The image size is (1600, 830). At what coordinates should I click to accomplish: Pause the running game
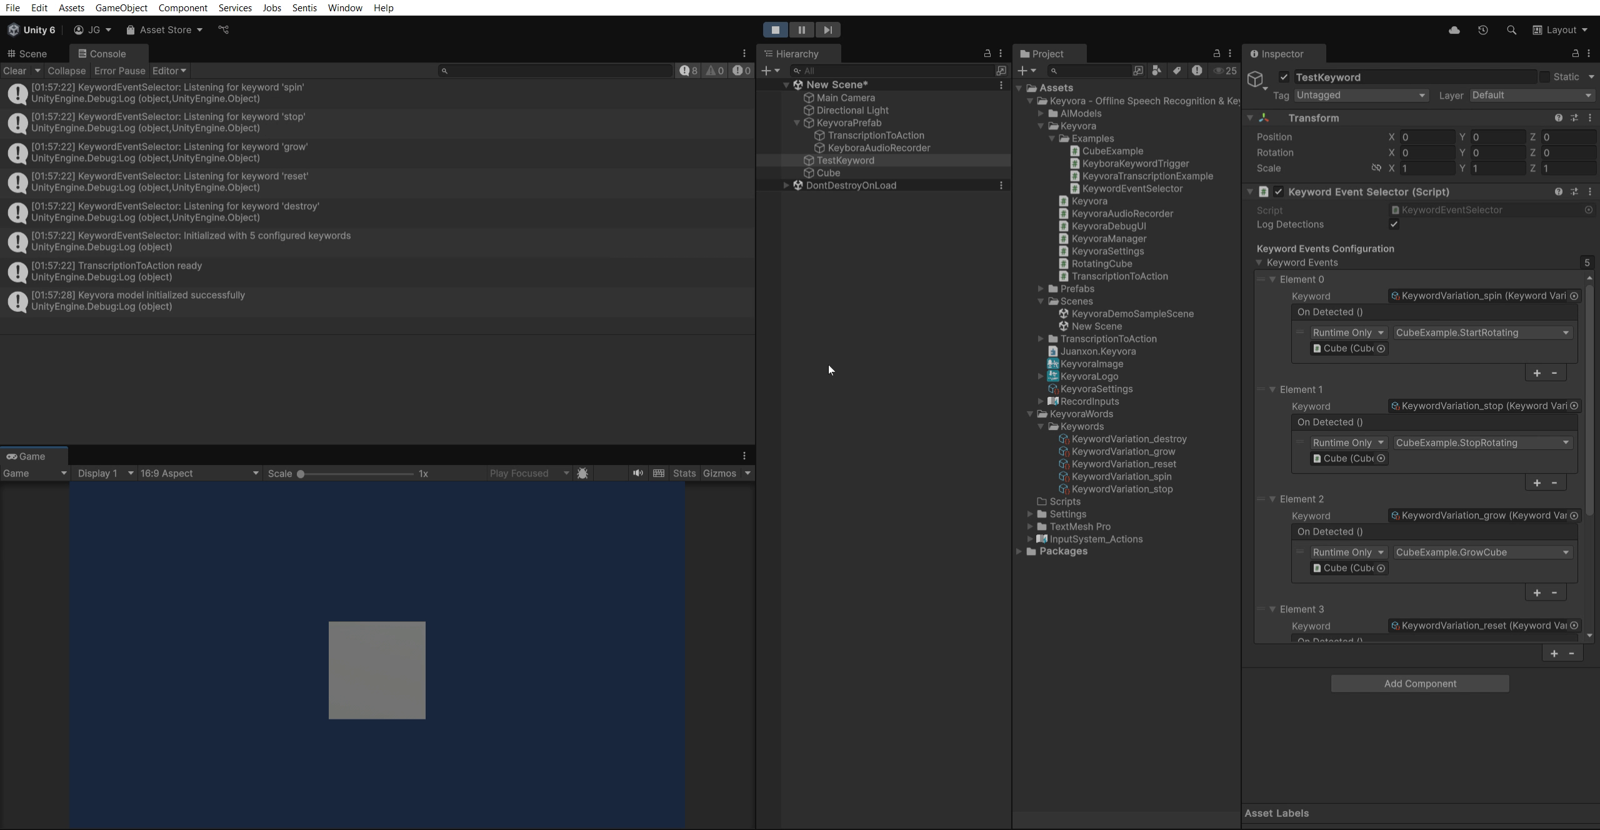click(802, 30)
